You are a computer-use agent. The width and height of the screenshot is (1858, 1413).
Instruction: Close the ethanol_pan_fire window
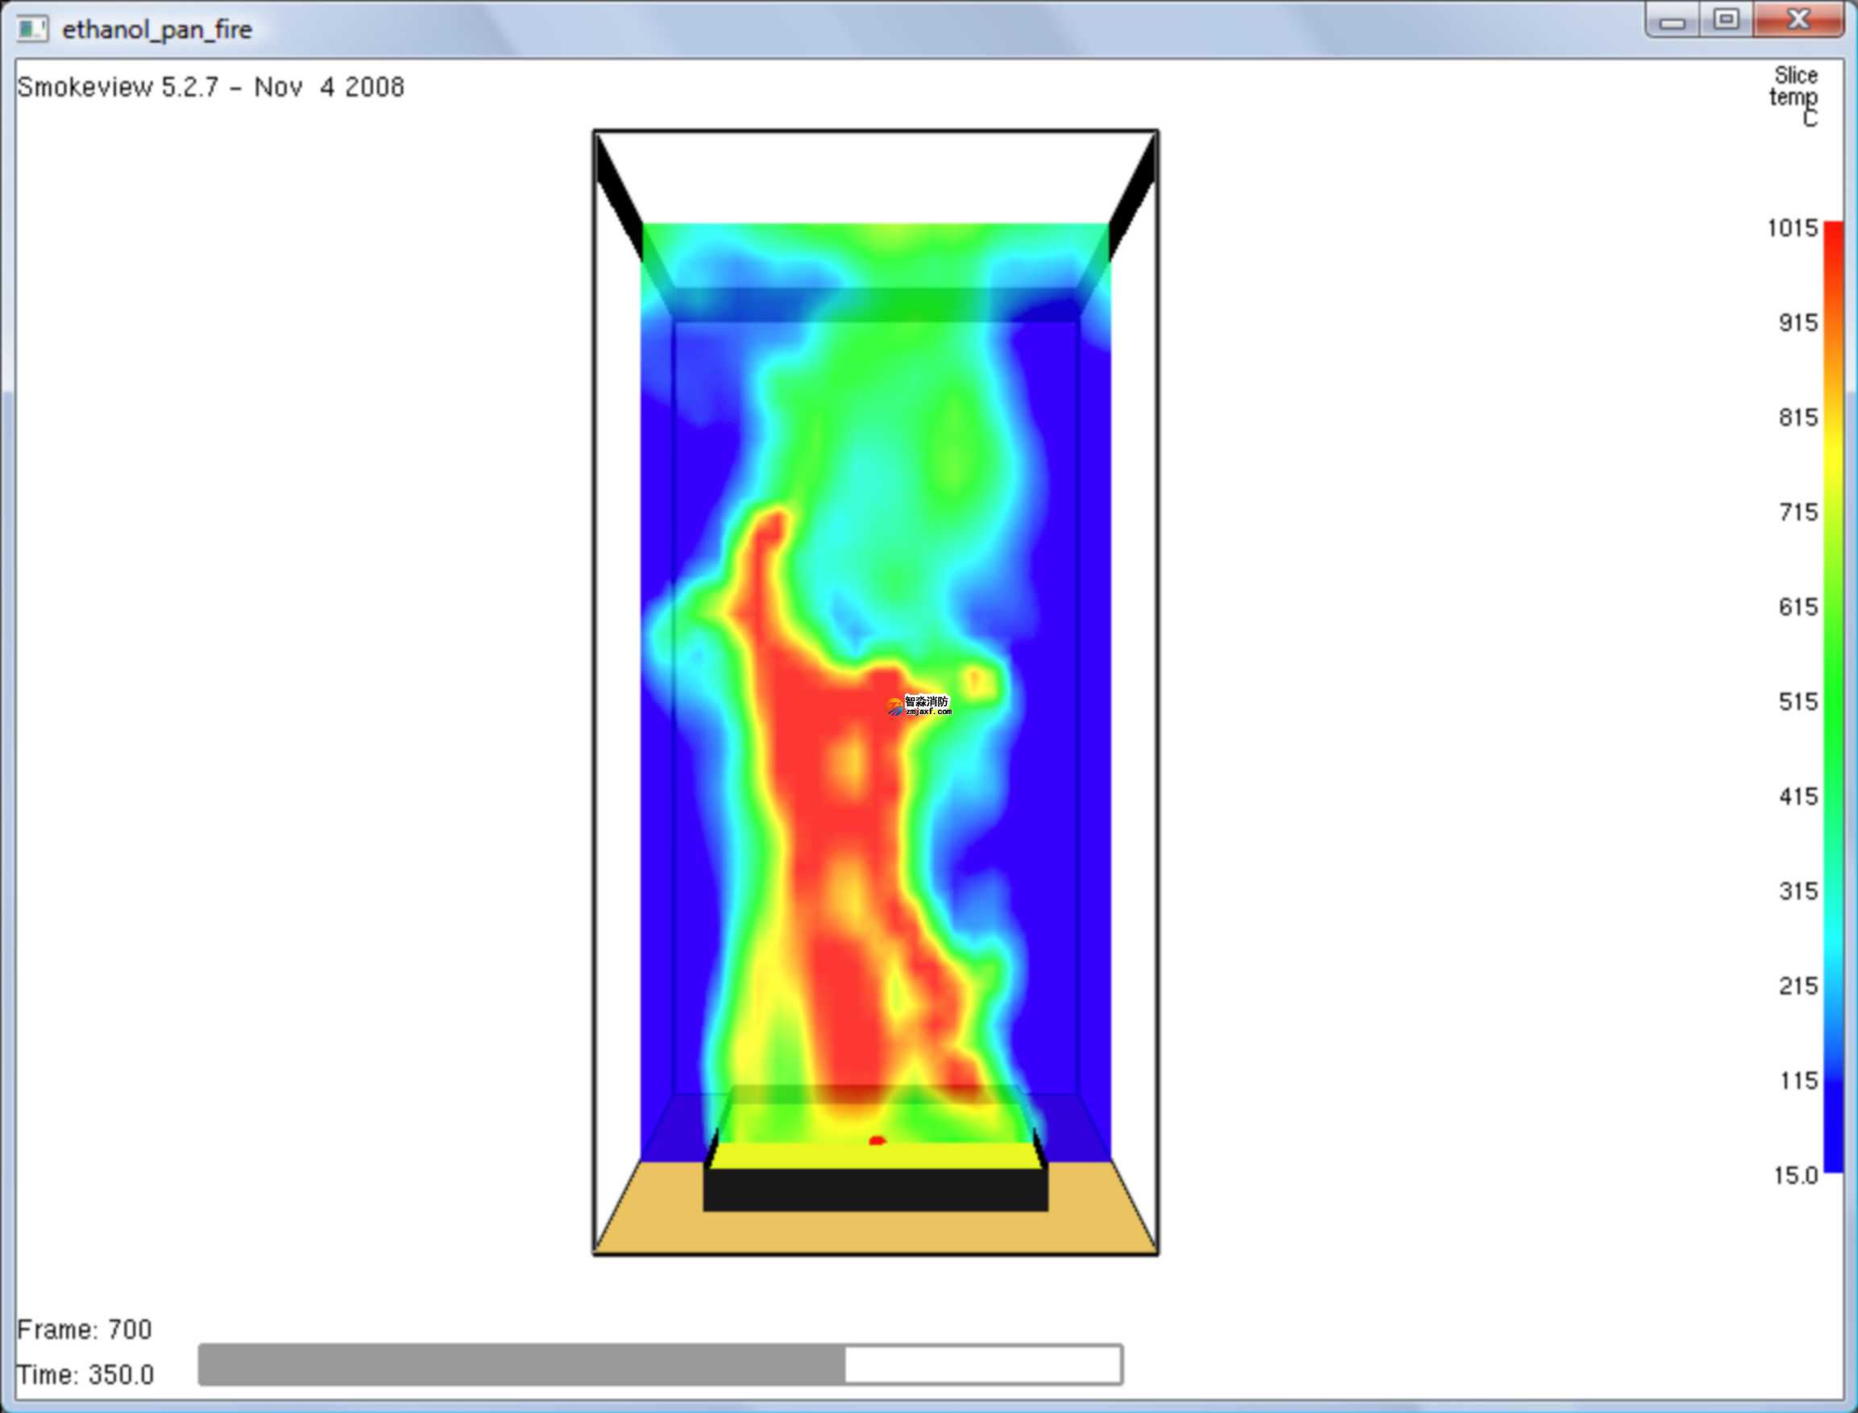(1798, 20)
